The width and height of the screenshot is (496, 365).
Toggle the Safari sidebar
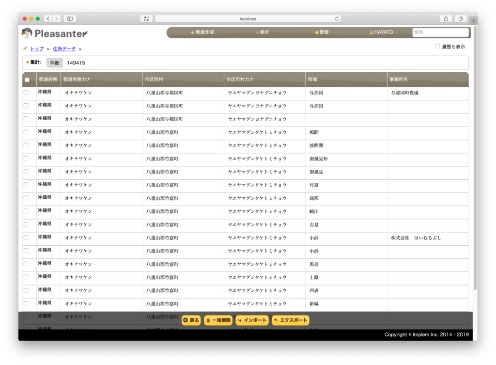tap(70, 19)
